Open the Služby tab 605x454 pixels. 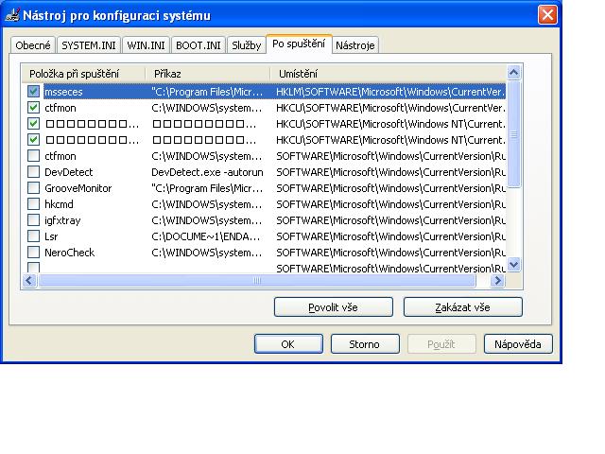pos(246,45)
